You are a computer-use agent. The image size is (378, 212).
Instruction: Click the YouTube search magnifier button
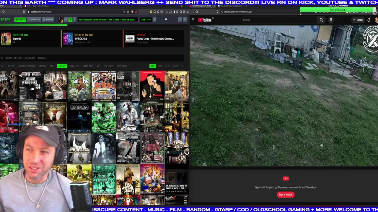[321, 20]
